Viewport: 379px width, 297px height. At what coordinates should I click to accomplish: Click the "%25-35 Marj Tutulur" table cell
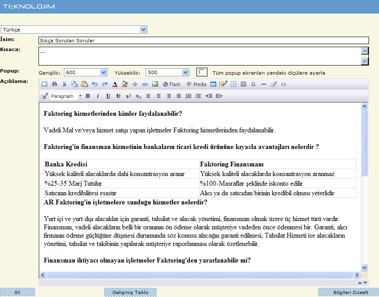122,183
